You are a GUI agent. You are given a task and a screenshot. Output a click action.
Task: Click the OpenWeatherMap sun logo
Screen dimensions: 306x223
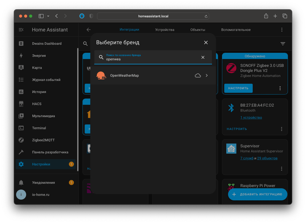point(101,75)
